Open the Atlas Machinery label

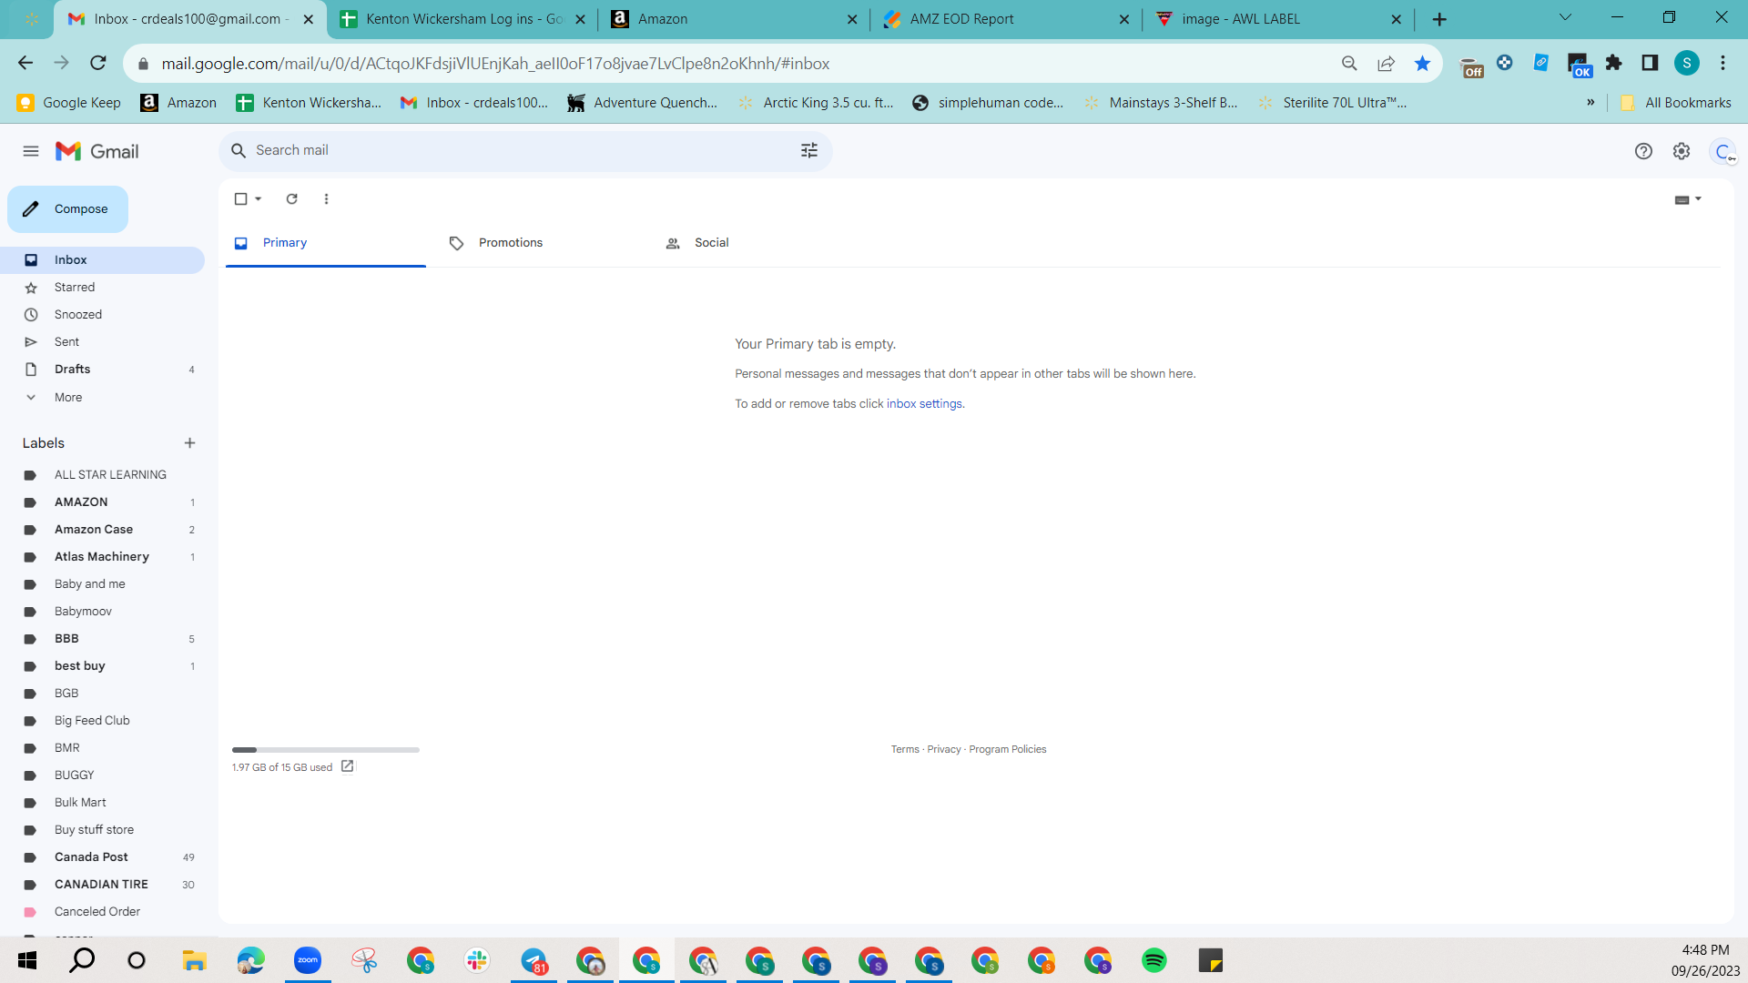pos(102,557)
